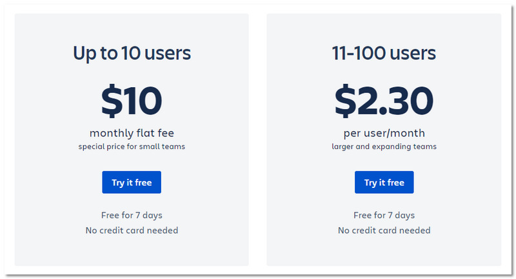Click empty bottom area of left pricing card
Image resolution: width=516 pixels, height=279 pixels.
click(x=132, y=252)
